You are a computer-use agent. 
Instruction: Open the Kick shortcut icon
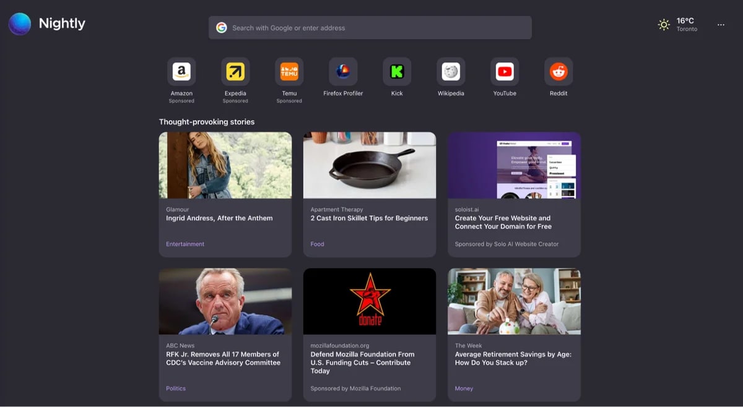397,72
